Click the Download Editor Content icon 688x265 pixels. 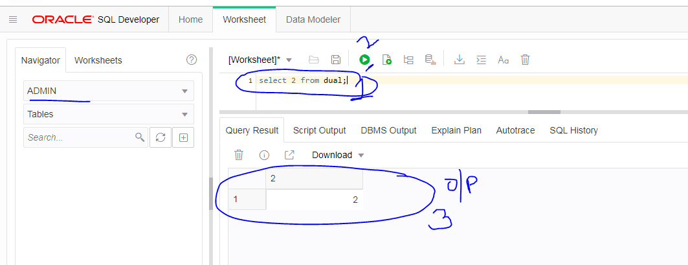(460, 60)
